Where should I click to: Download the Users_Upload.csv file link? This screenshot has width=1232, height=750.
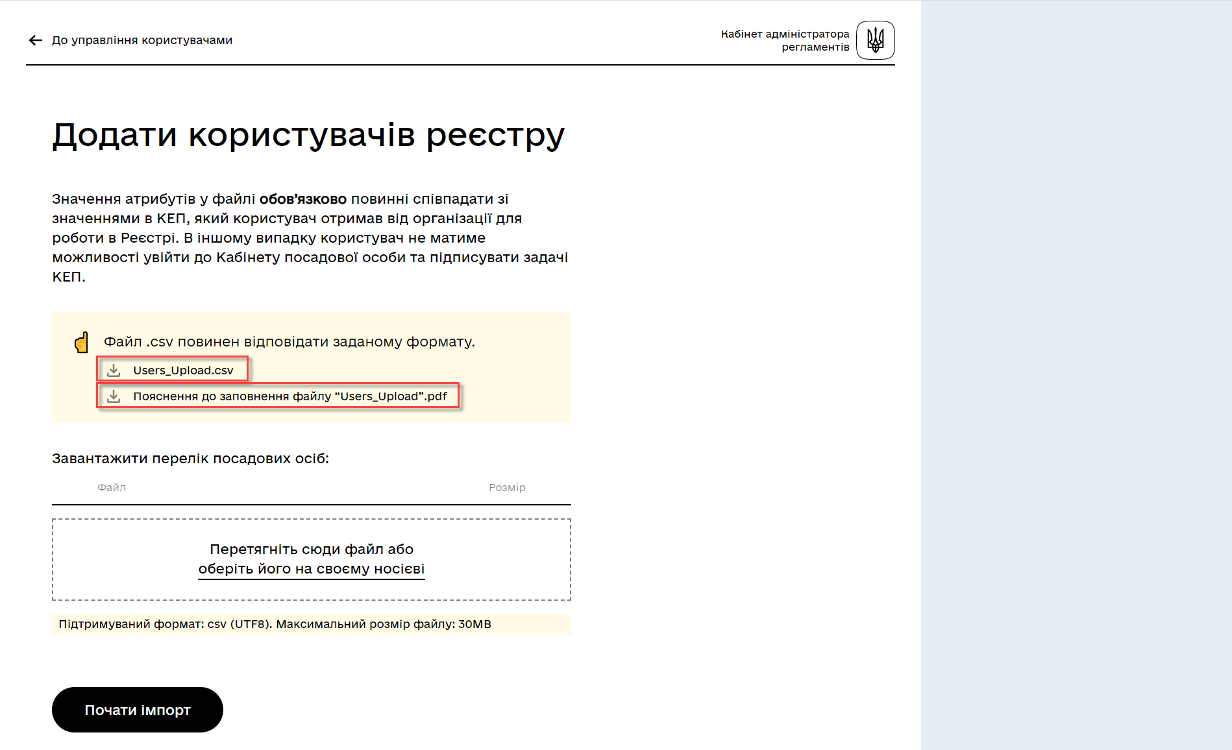pyautogui.click(x=183, y=370)
